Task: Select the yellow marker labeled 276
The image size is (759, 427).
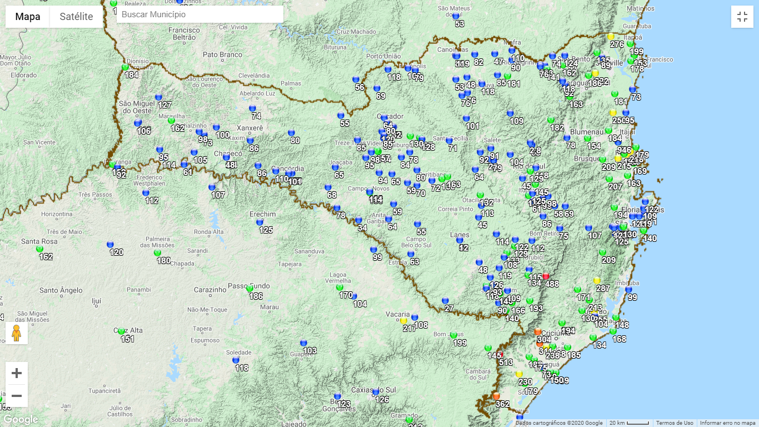Action: click(611, 36)
